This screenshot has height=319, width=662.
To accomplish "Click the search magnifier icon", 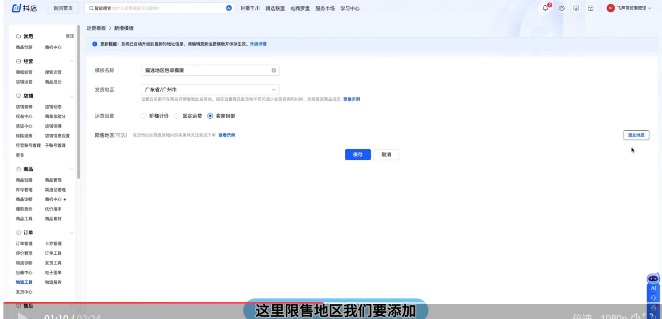I will (x=91, y=8).
